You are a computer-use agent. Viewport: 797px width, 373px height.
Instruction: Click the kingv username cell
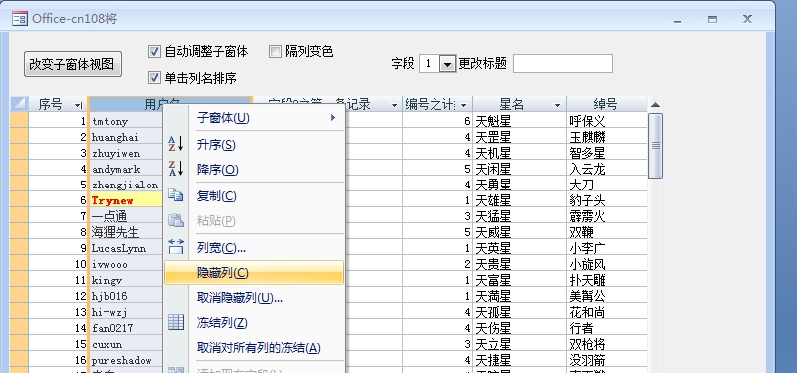(x=126, y=280)
